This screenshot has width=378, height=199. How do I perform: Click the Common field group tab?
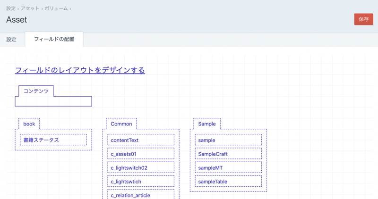121,124
